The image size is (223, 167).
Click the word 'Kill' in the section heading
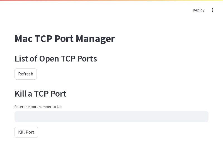(x=21, y=94)
